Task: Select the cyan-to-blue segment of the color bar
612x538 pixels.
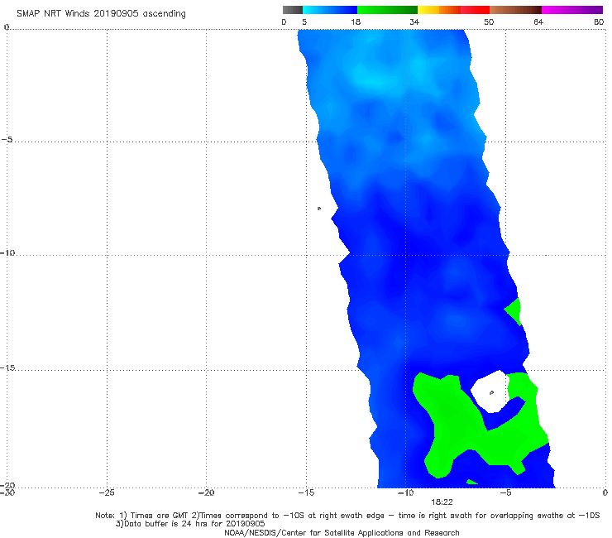Action: [330, 10]
